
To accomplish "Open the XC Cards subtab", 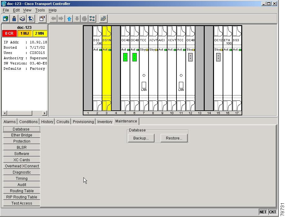I will (21, 160).
